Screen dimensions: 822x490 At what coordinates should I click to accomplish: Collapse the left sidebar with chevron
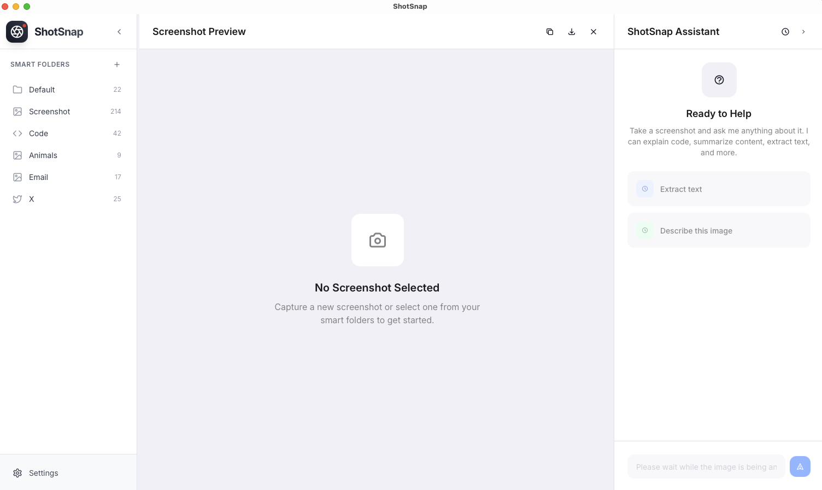[x=119, y=32]
